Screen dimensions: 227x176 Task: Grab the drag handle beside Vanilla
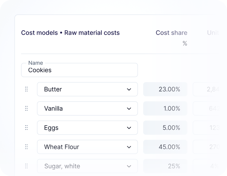tap(26, 108)
